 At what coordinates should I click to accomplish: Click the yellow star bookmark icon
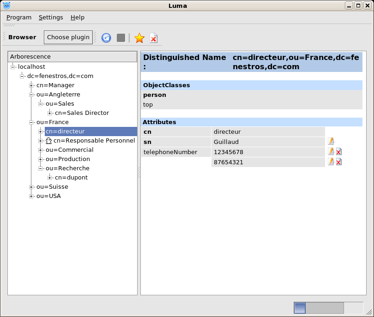point(139,38)
